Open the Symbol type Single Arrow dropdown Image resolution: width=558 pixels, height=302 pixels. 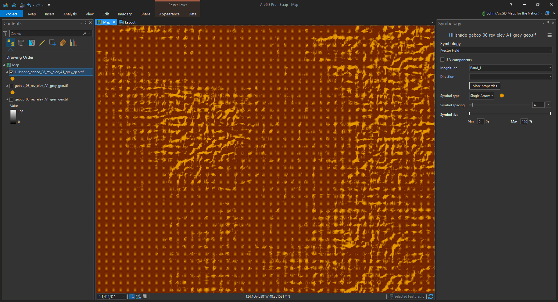[482, 96]
